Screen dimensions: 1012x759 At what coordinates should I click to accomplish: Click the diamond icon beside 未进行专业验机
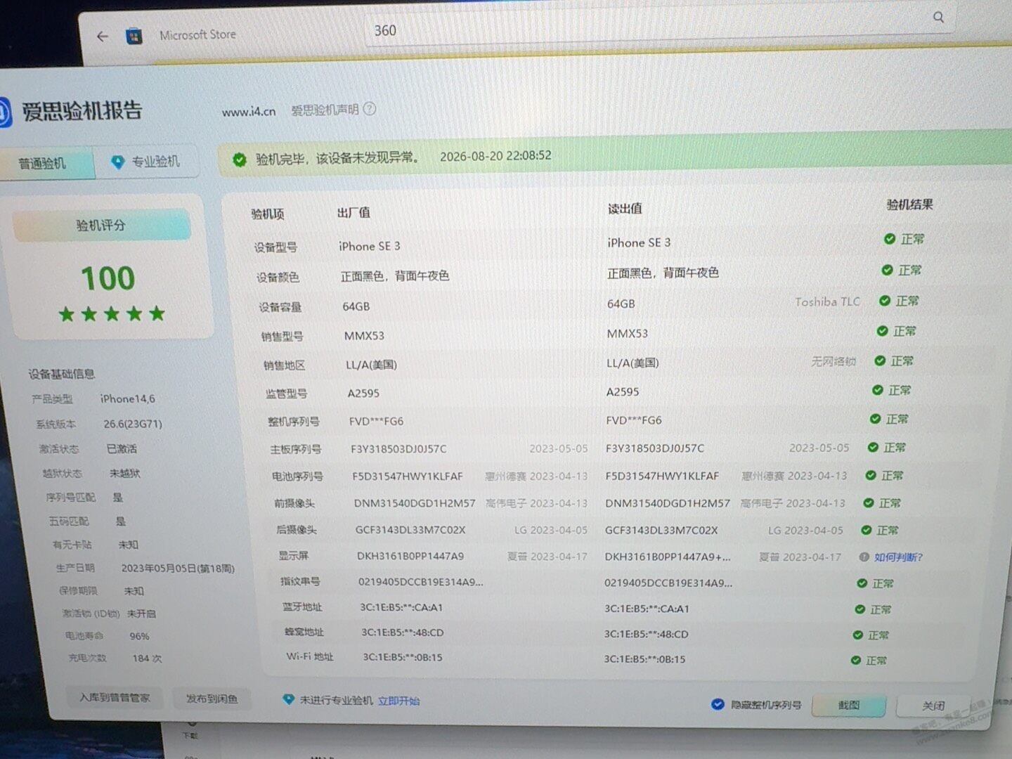pos(288,700)
